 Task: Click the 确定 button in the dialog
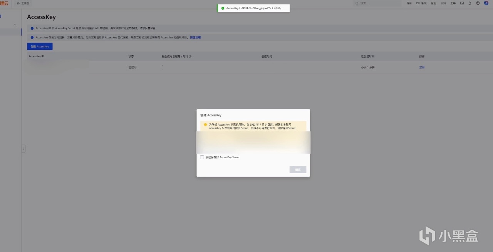point(298,169)
